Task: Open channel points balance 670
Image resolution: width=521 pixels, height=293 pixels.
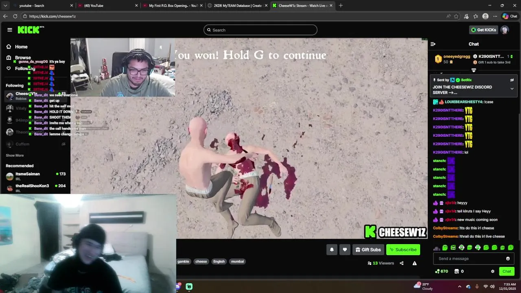Action: pyautogui.click(x=442, y=271)
